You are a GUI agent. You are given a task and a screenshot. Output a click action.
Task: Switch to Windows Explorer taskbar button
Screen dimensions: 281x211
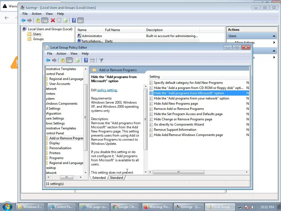point(30,207)
